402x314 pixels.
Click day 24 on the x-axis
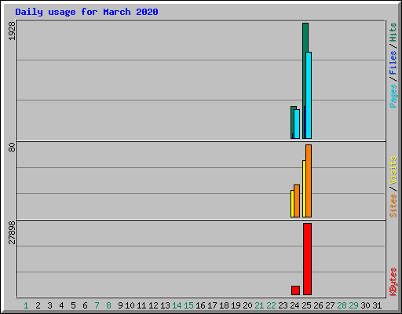[x=294, y=305]
